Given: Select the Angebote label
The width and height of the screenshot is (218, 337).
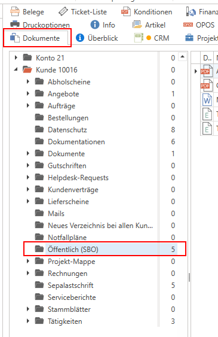Looking at the screenshot, I should pos(63,94).
